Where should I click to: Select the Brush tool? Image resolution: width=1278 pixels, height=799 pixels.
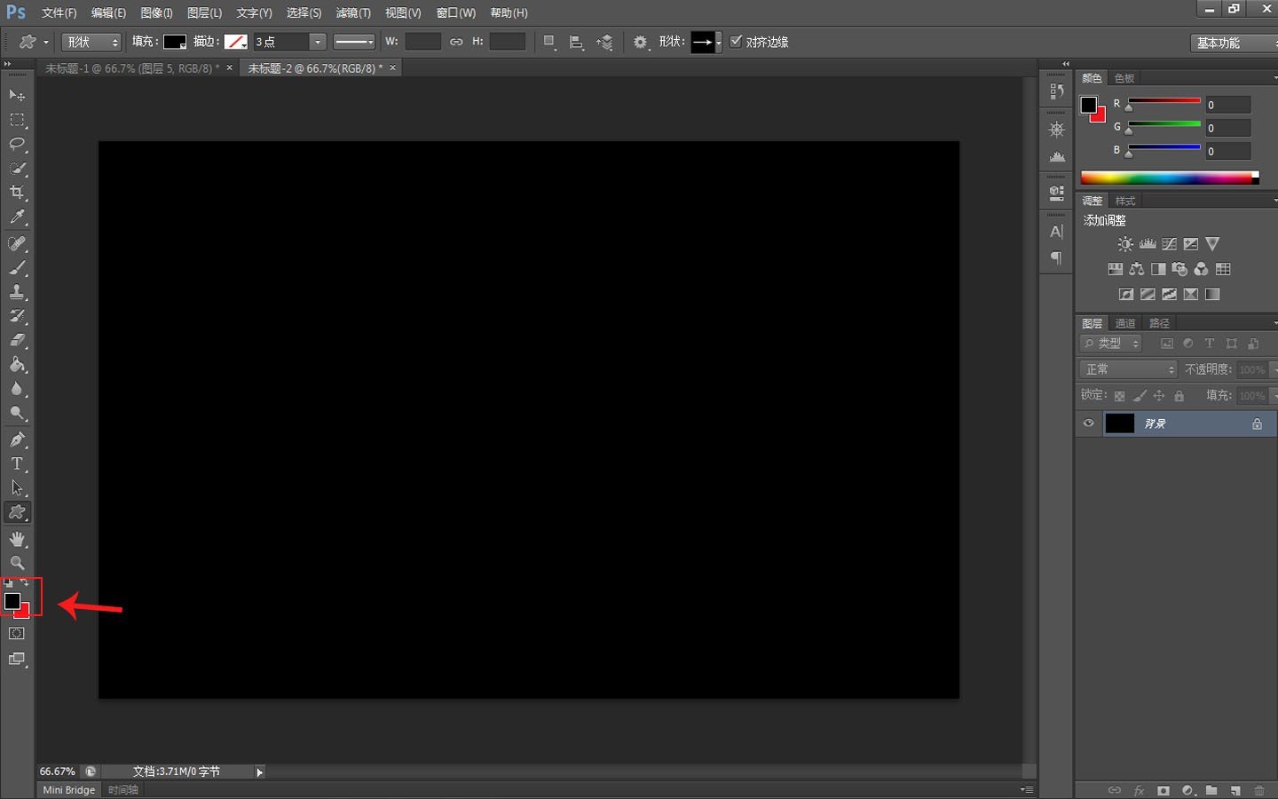17,268
